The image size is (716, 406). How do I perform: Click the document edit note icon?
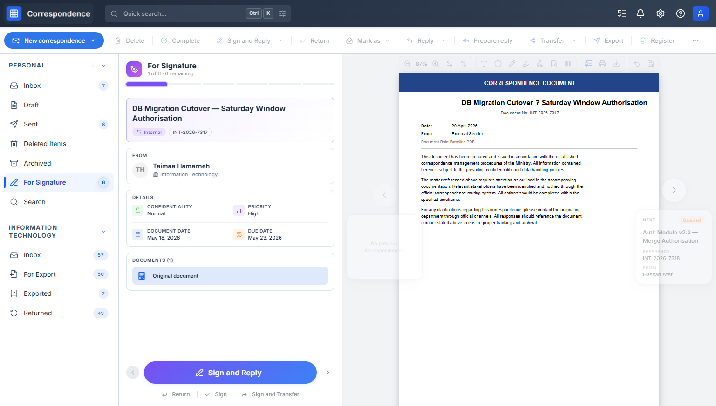tap(554, 64)
